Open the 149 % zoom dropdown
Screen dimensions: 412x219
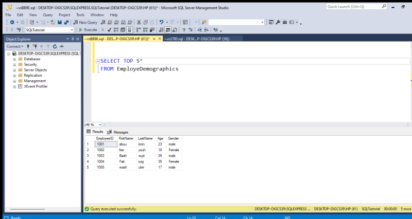pyautogui.click(x=100, y=125)
